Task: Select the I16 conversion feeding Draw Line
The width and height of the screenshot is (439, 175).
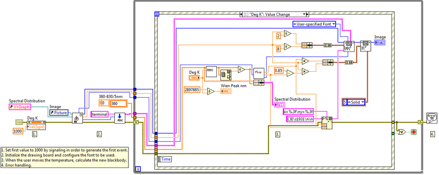Action: click(x=349, y=62)
